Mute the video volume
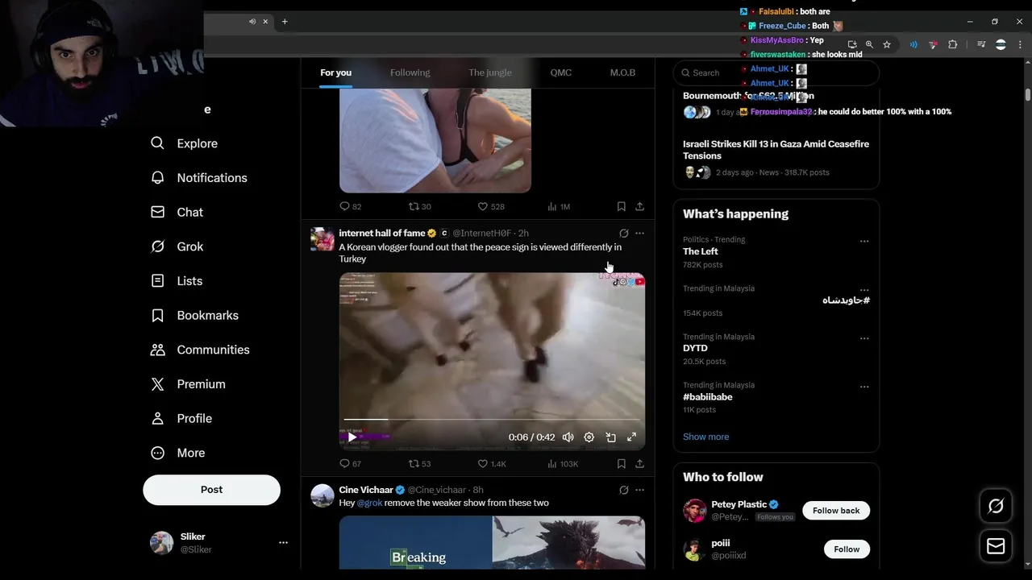This screenshot has height=580, width=1032. pos(568,437)
